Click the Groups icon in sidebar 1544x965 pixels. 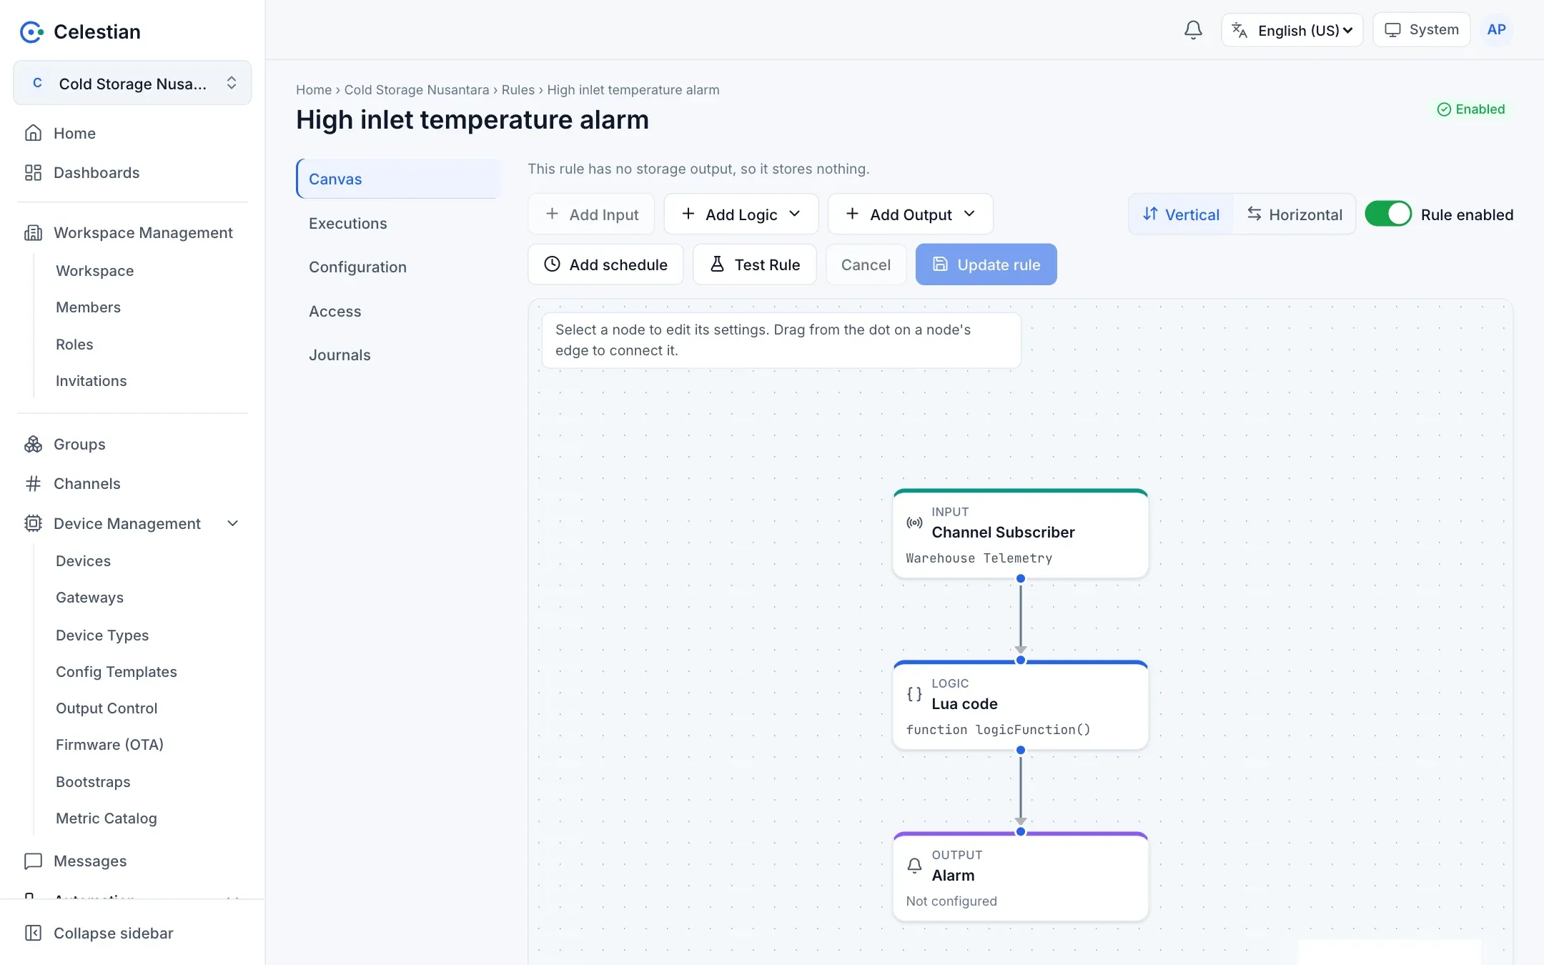[33, 444]
